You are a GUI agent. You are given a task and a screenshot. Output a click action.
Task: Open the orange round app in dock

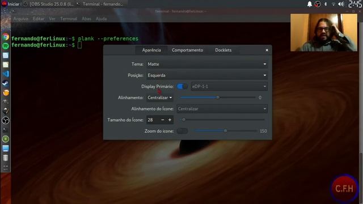click(6, 92)
